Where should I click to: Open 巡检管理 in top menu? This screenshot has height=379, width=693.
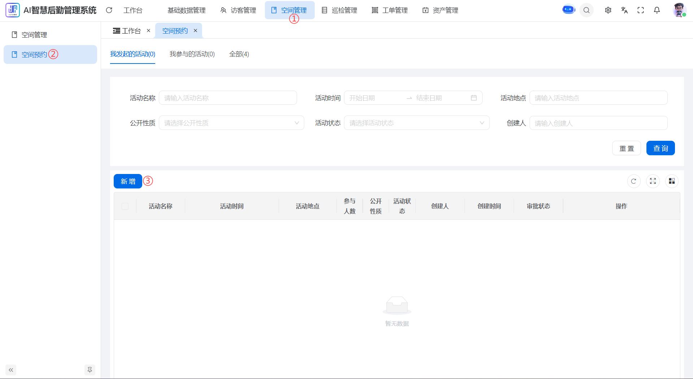click(x=339, y=10)
